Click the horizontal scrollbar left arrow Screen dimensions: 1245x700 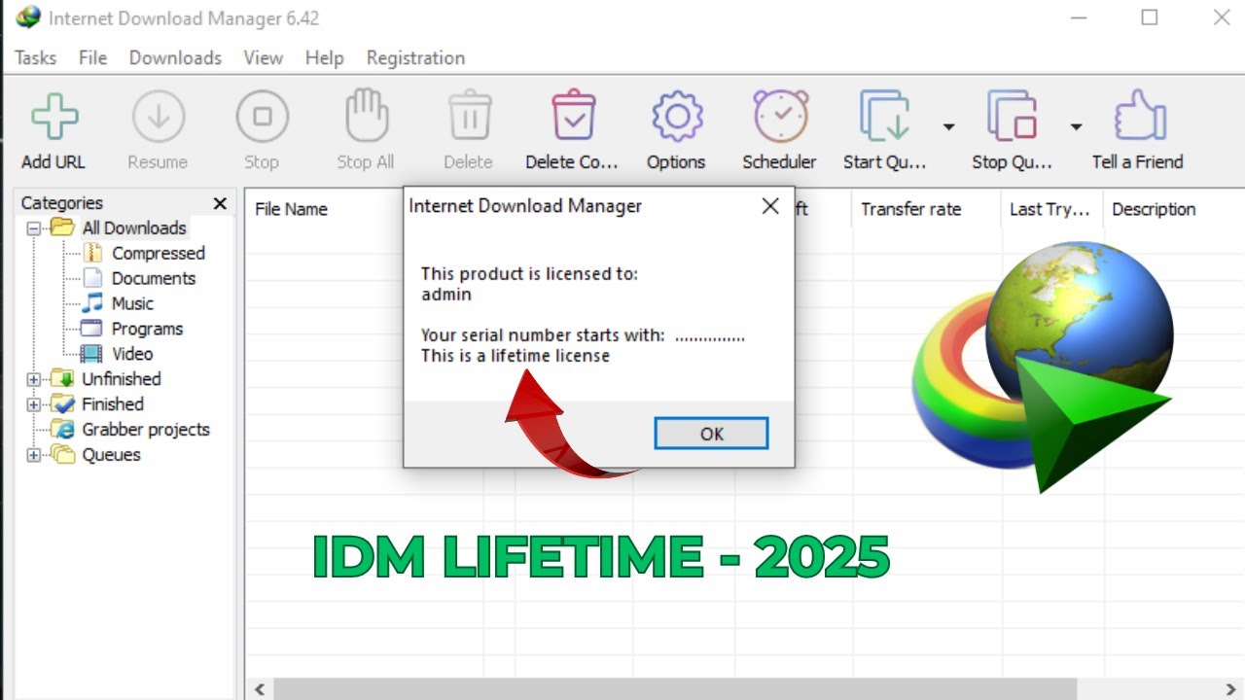(x=259, y=689)
